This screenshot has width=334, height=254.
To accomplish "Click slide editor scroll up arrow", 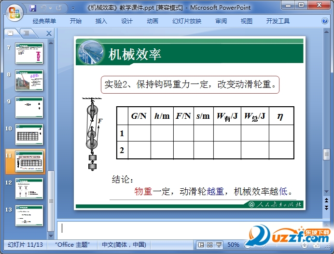I will (x=326, y=32).
